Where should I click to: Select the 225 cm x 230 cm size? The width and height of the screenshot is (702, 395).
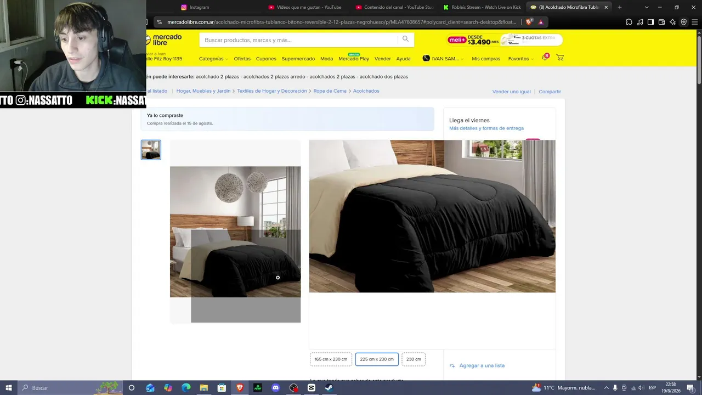pyautogui.click(x=377, y=359)
